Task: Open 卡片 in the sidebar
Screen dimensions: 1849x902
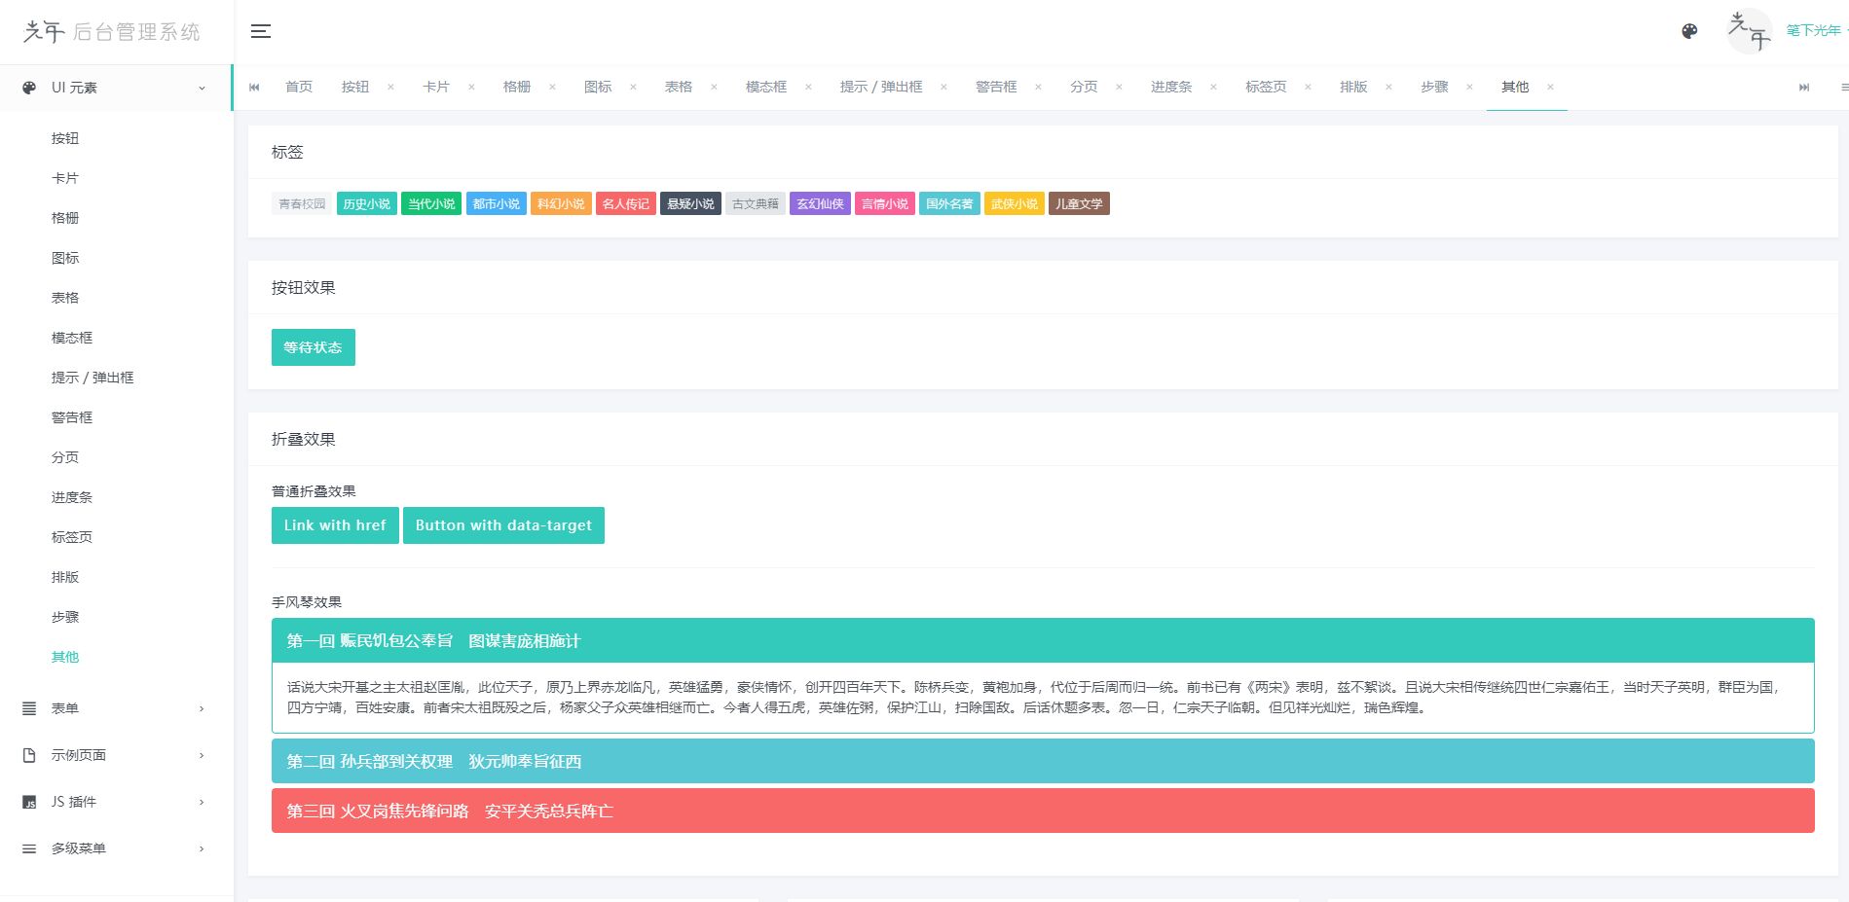Action: [65, 178]
